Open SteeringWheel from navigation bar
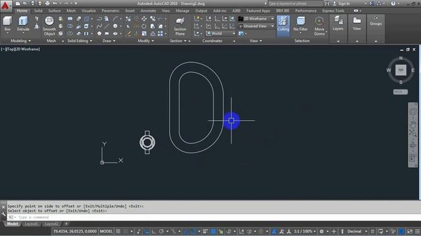 pyautogui.click(x=412, y=111)
